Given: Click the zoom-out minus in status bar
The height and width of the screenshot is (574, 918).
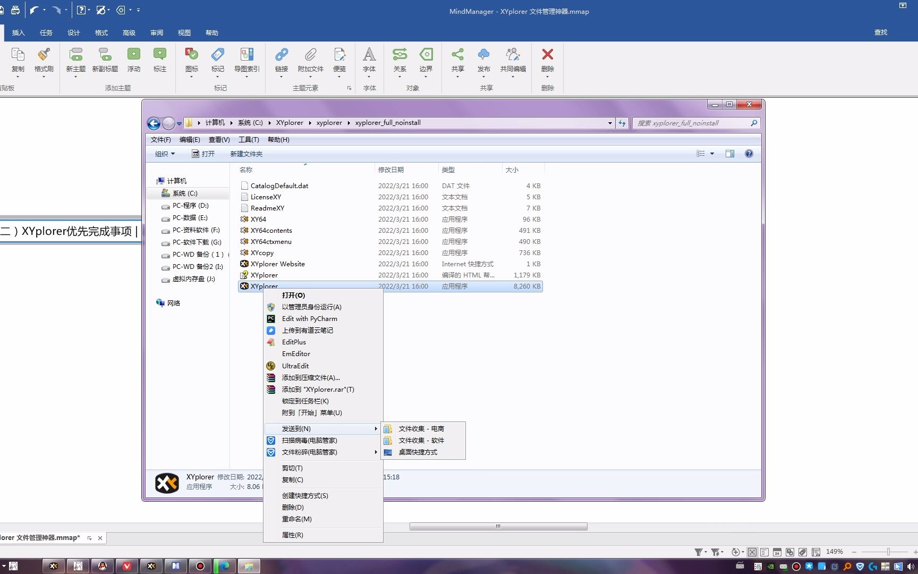Looking at the screenshot, I should [x=854, y=552].
